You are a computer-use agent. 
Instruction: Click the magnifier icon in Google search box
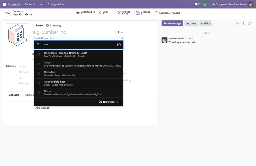[38, 45]
